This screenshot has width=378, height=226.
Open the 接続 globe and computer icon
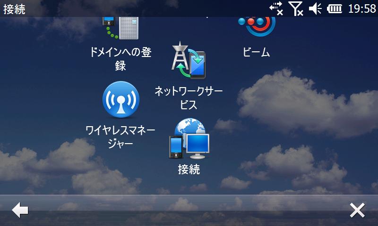click(189, 138)
